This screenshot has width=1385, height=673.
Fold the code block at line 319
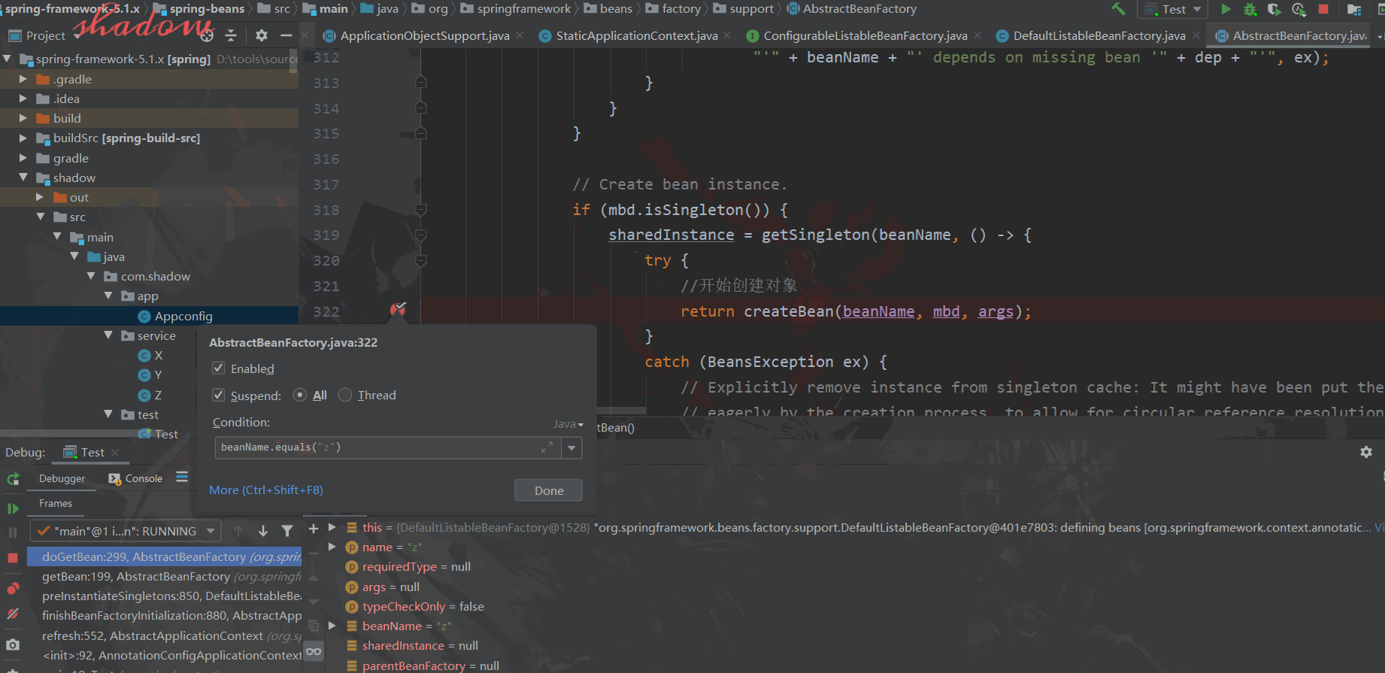point(421,235)
